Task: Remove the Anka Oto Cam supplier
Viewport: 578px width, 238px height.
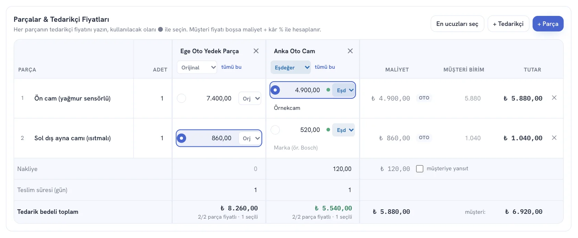Action: pyautogui.click(x=350, y=51)
